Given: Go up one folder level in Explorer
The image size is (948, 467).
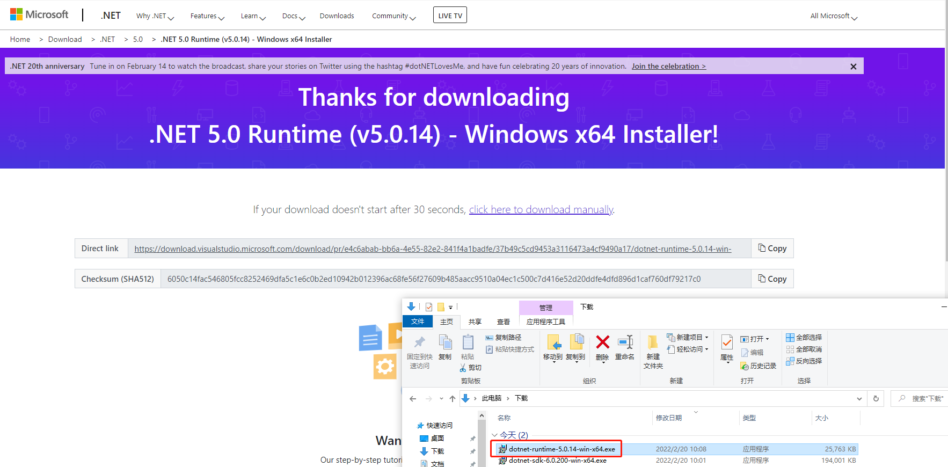Looking at the screenshot, I should click(453, 398).
